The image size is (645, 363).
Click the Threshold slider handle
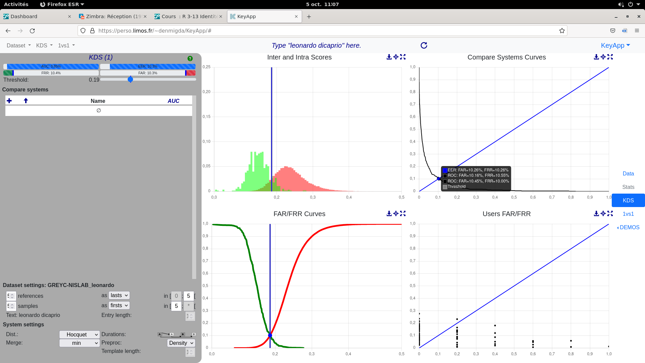[130, 79]
